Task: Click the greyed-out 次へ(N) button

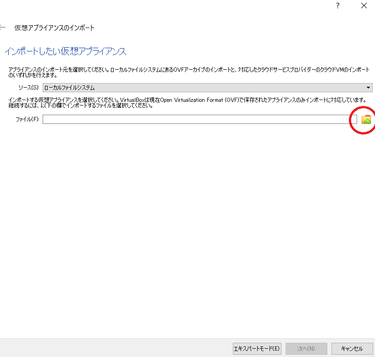Action: click(306, 348)
